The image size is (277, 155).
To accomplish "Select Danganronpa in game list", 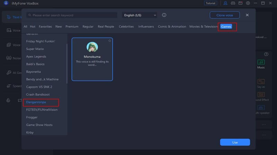I will pyautogui.click(x=36, y=102).
